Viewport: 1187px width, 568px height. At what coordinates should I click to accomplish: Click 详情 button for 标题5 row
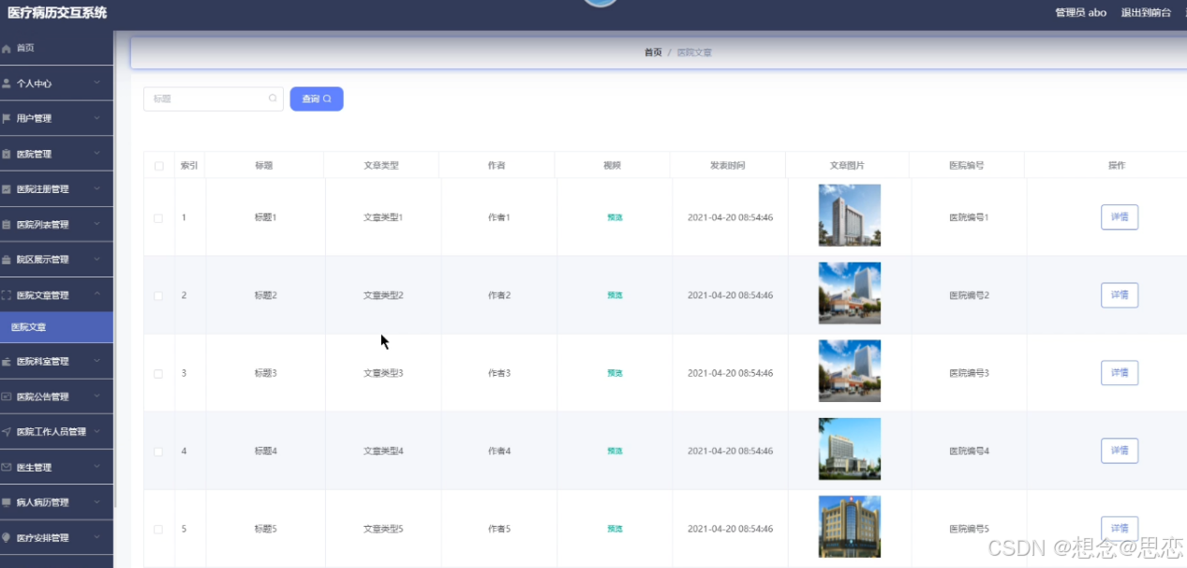[x=1119, y=529]
